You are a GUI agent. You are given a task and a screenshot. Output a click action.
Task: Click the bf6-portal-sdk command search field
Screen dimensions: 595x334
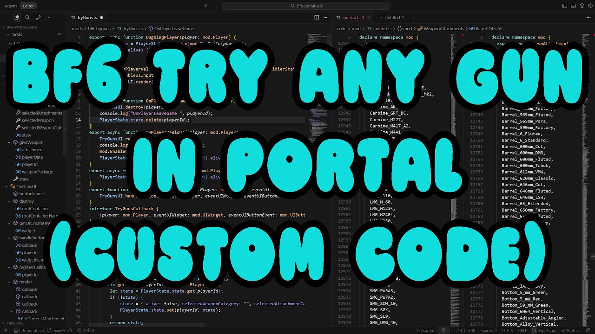click(x=307, y=6)
